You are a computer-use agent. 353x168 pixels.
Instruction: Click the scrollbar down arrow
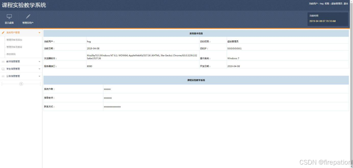(x=352, y=167)
